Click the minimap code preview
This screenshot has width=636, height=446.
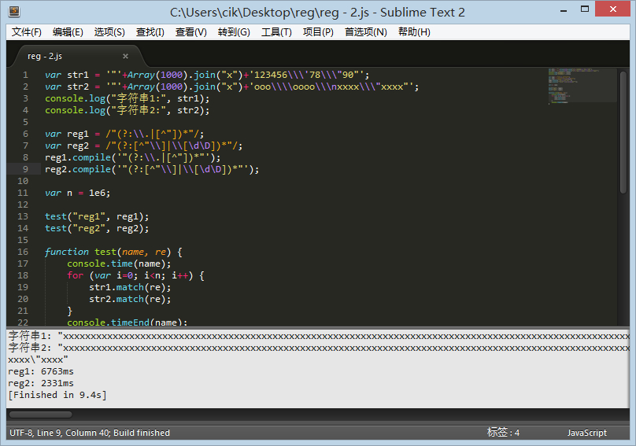[x=582, y=86]
